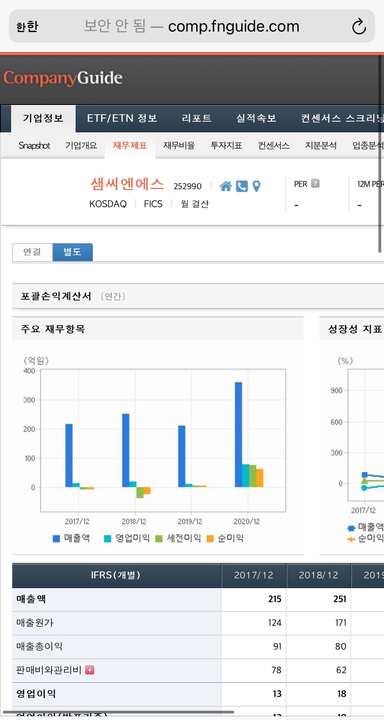Click the 2020/12 blue revenue bar
The width and height of the screenshot is (384, 720).
(x=238, y=435)
